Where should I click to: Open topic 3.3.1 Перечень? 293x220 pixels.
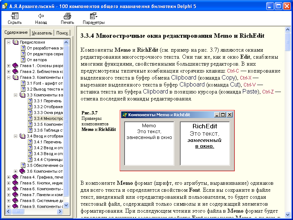(48, 101)
